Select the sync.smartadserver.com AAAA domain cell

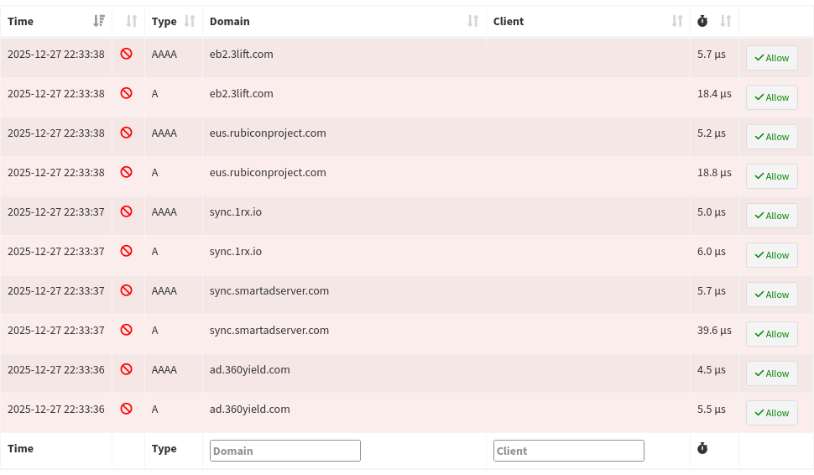pos(269,290)
